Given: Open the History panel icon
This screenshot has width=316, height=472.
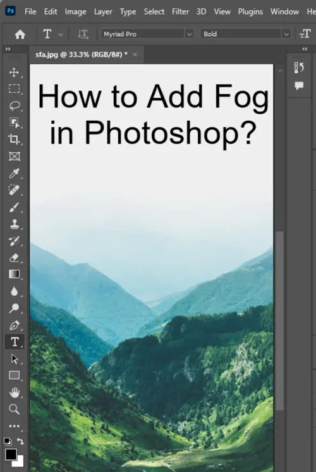Looking at the screenshot, I should coord(299,68).
